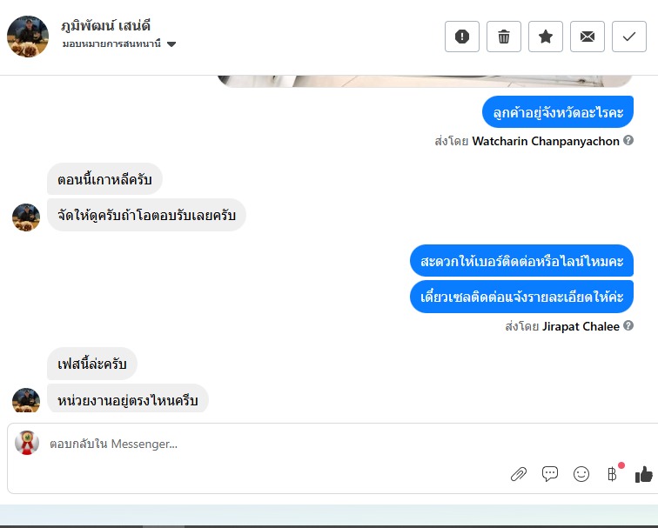Click the help icon next to Watcharin Chanpanyachon

click(628, 141)
